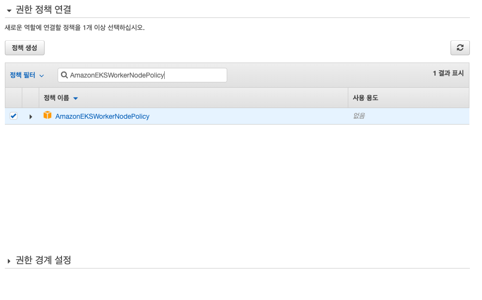
Task: Collapse the 권한 정책 연결 section
Action: pyautogui.click(x=9, y=11)
